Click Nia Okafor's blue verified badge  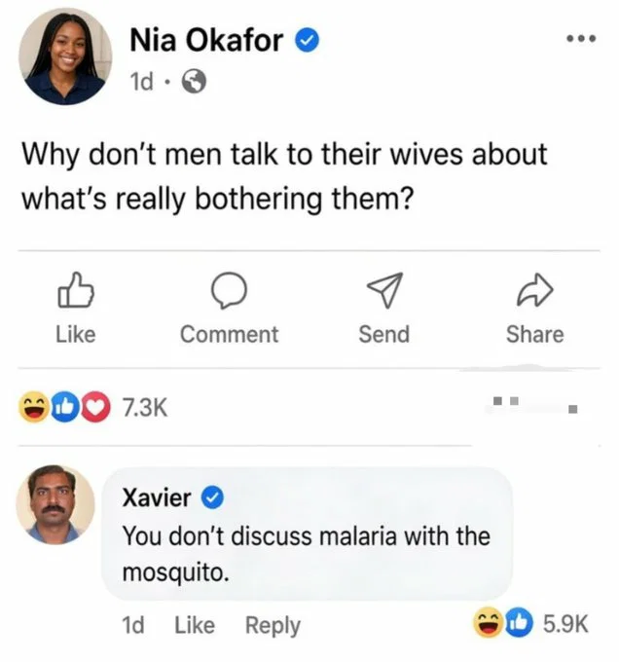pos(307,41)
